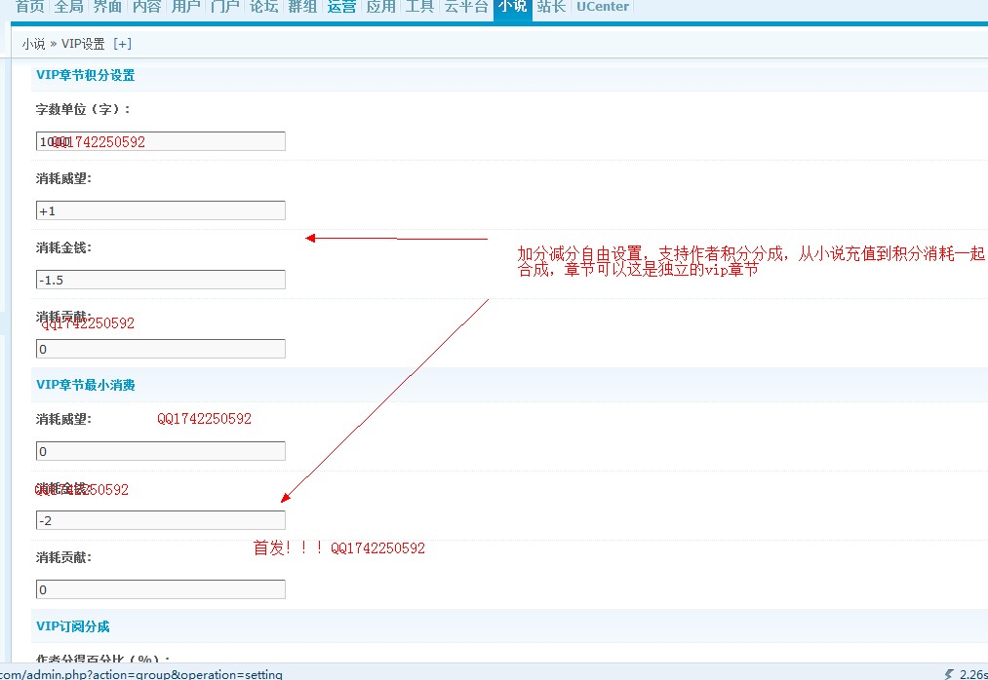This screenshot has height=680, width=988.
Task: Open the 站长 tab
Action: tap(551, 6)
